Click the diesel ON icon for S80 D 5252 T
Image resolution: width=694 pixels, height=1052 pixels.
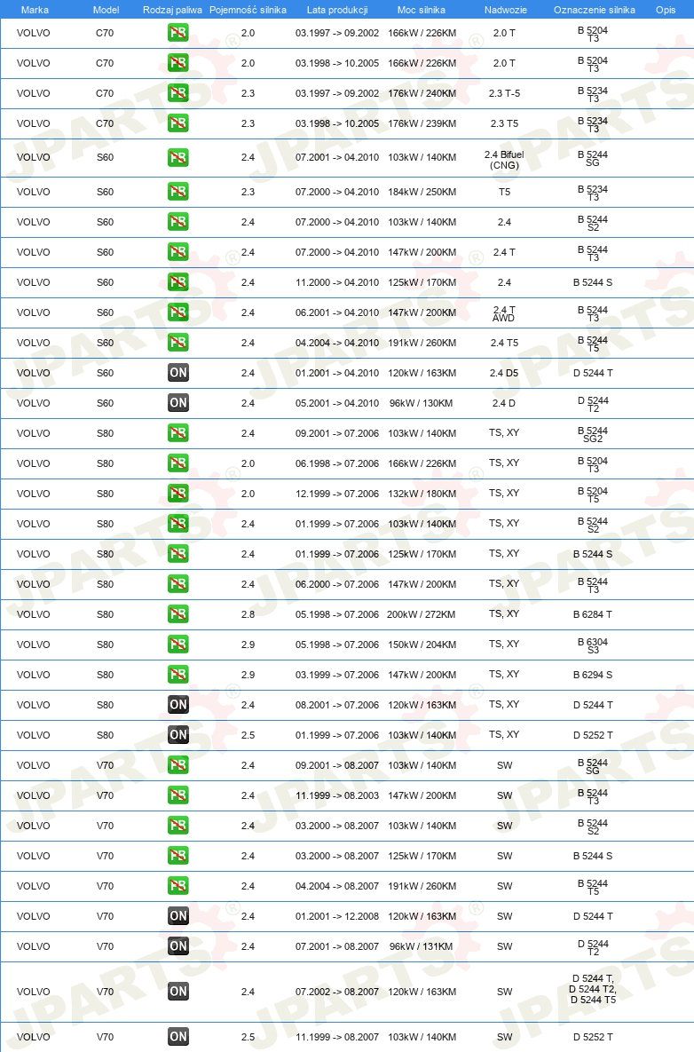click(x=177, y=735)
